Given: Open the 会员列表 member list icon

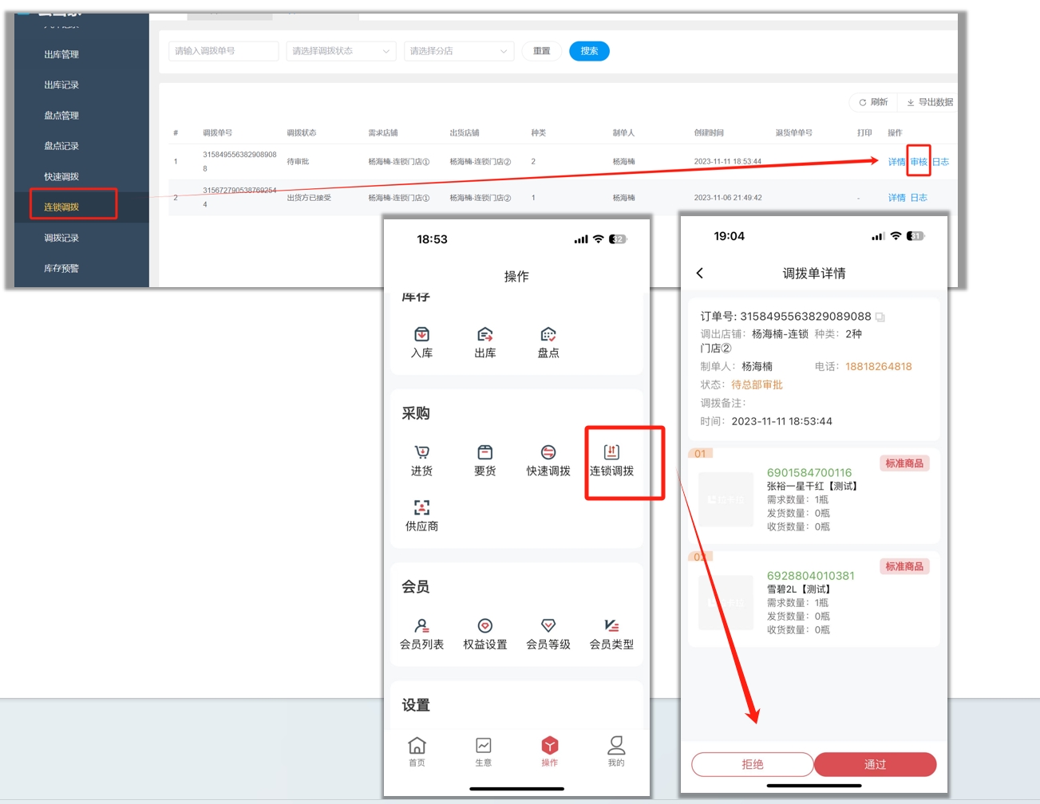Looking at the screenshot, I should coord(421,626).
